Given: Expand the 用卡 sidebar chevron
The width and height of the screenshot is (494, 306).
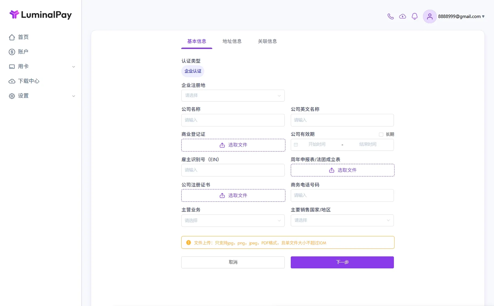Looking at the screenshot, I should (x=73, y=67).
